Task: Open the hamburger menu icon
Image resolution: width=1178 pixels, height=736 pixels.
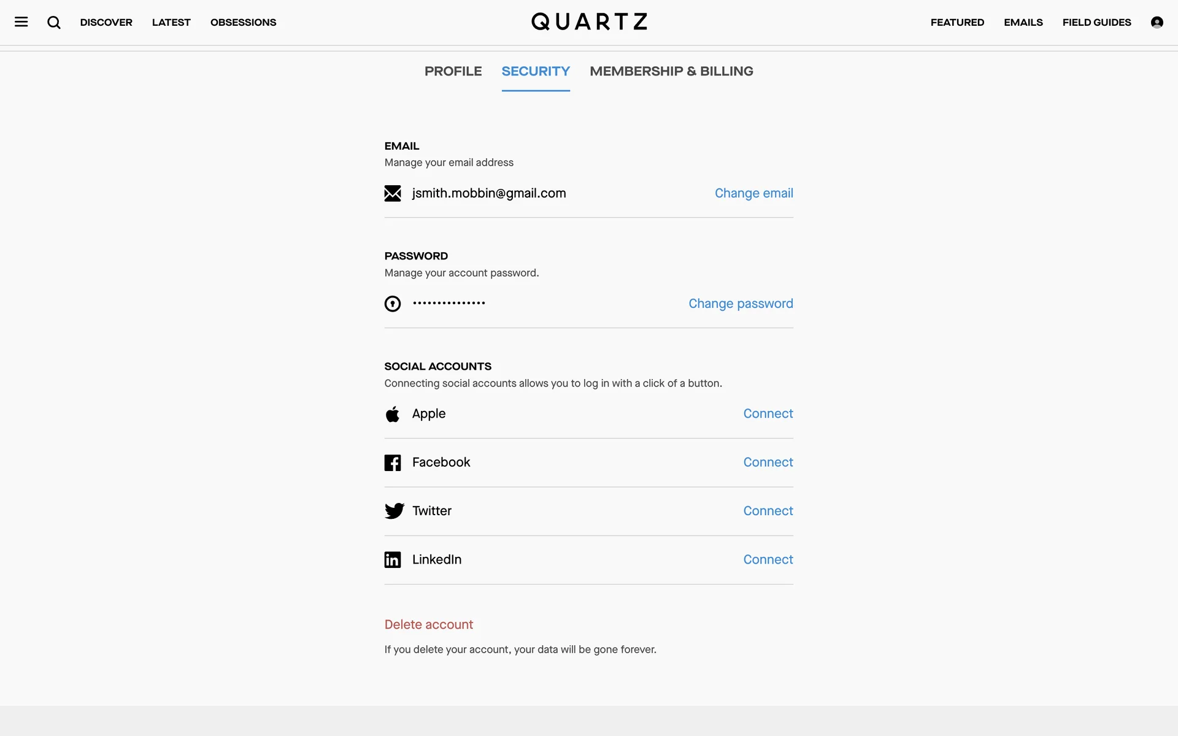Action: click(x=21, y=22)
